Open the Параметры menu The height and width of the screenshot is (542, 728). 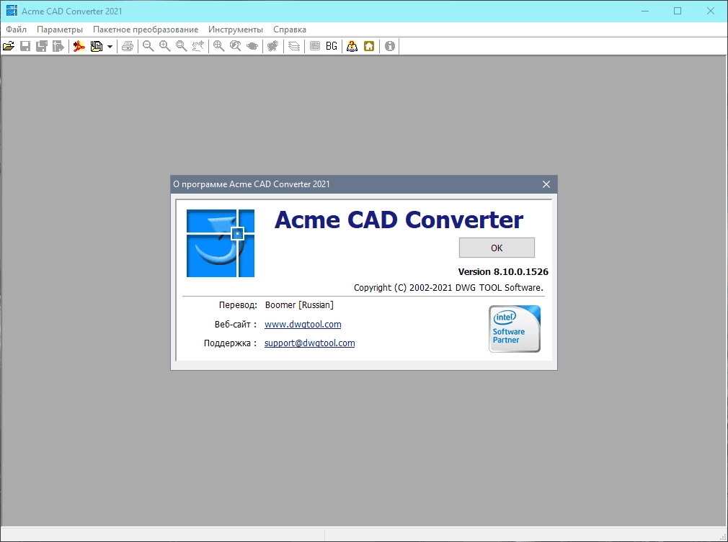(60, 30)
